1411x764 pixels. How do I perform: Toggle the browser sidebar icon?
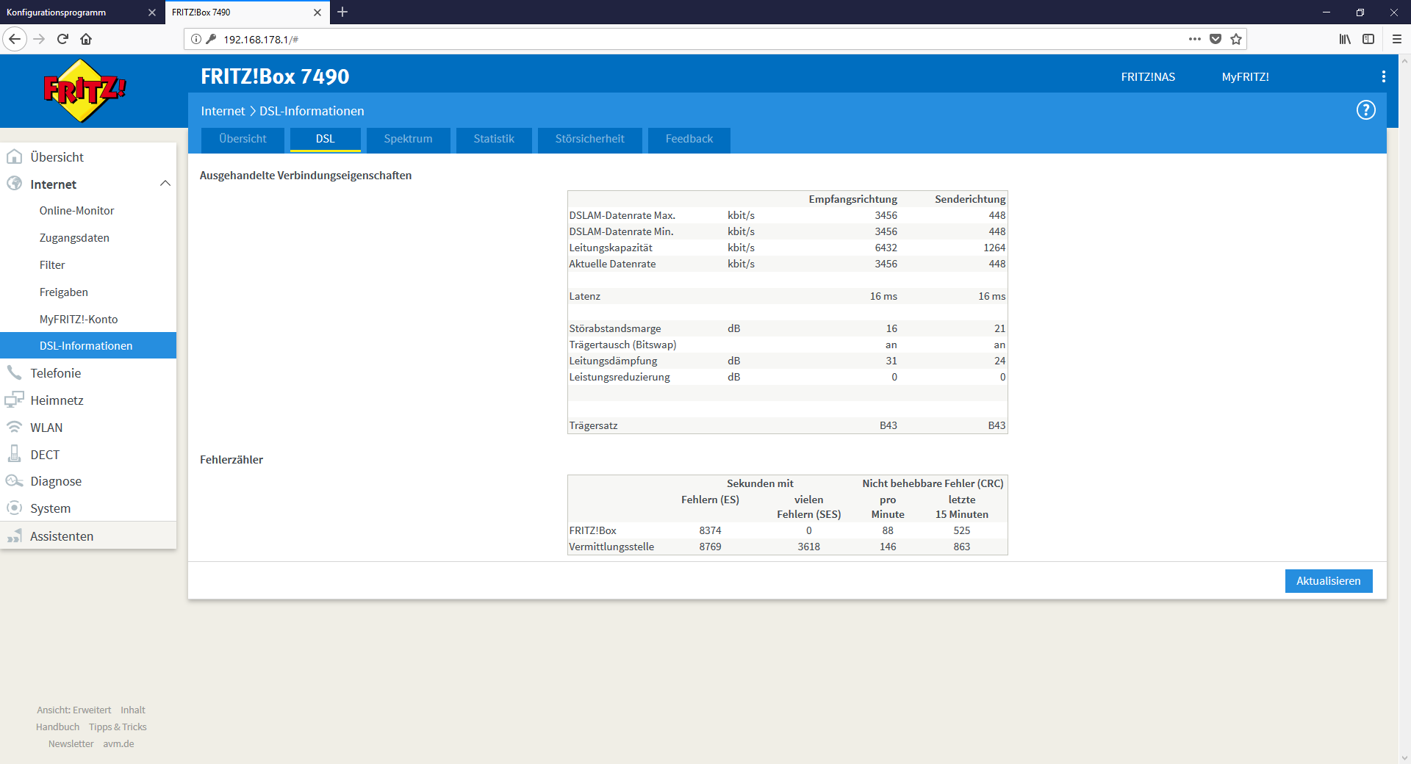(x=1368, y=39)
